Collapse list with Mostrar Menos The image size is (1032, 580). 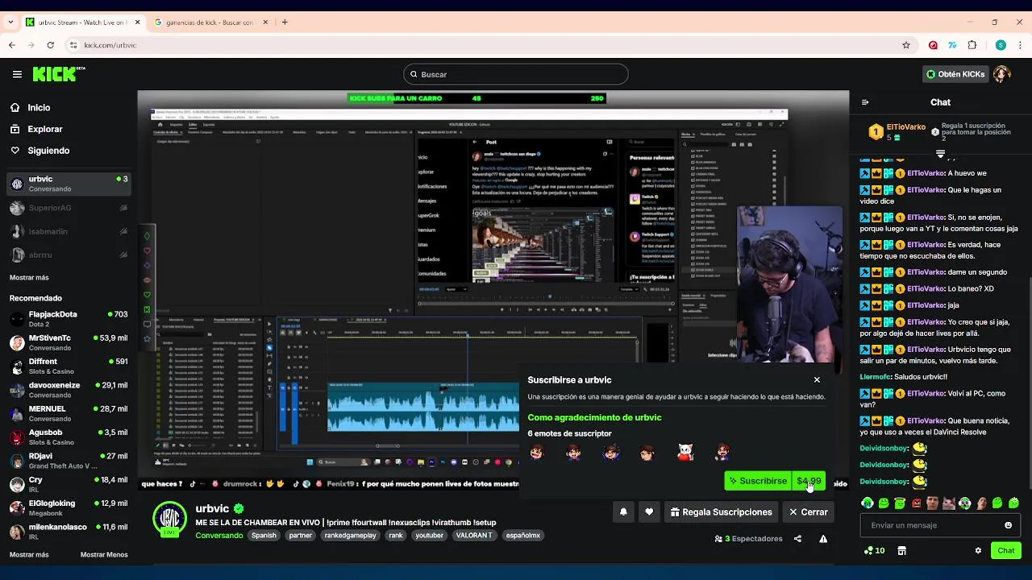click(x=104, y=555)
